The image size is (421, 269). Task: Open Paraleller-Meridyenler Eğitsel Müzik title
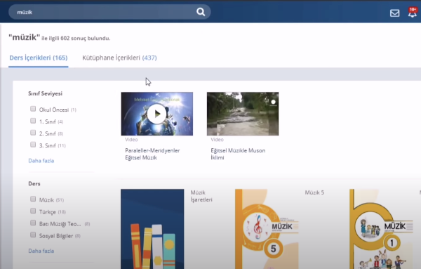(152, 154)
